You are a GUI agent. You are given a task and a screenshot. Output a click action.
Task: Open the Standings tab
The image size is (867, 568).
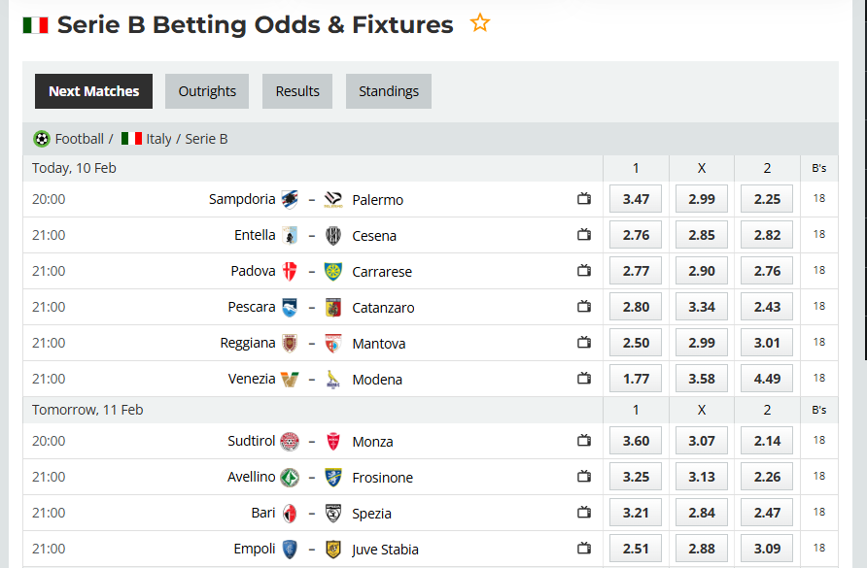pyautogui.click(x=388, y=90)
